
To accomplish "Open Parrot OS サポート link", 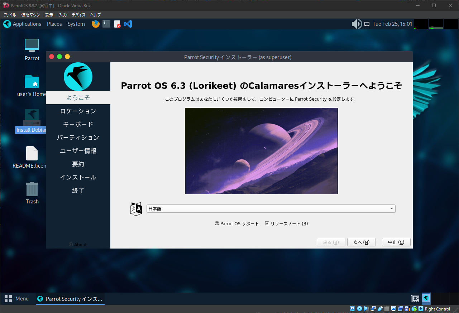I will (237, 224).
